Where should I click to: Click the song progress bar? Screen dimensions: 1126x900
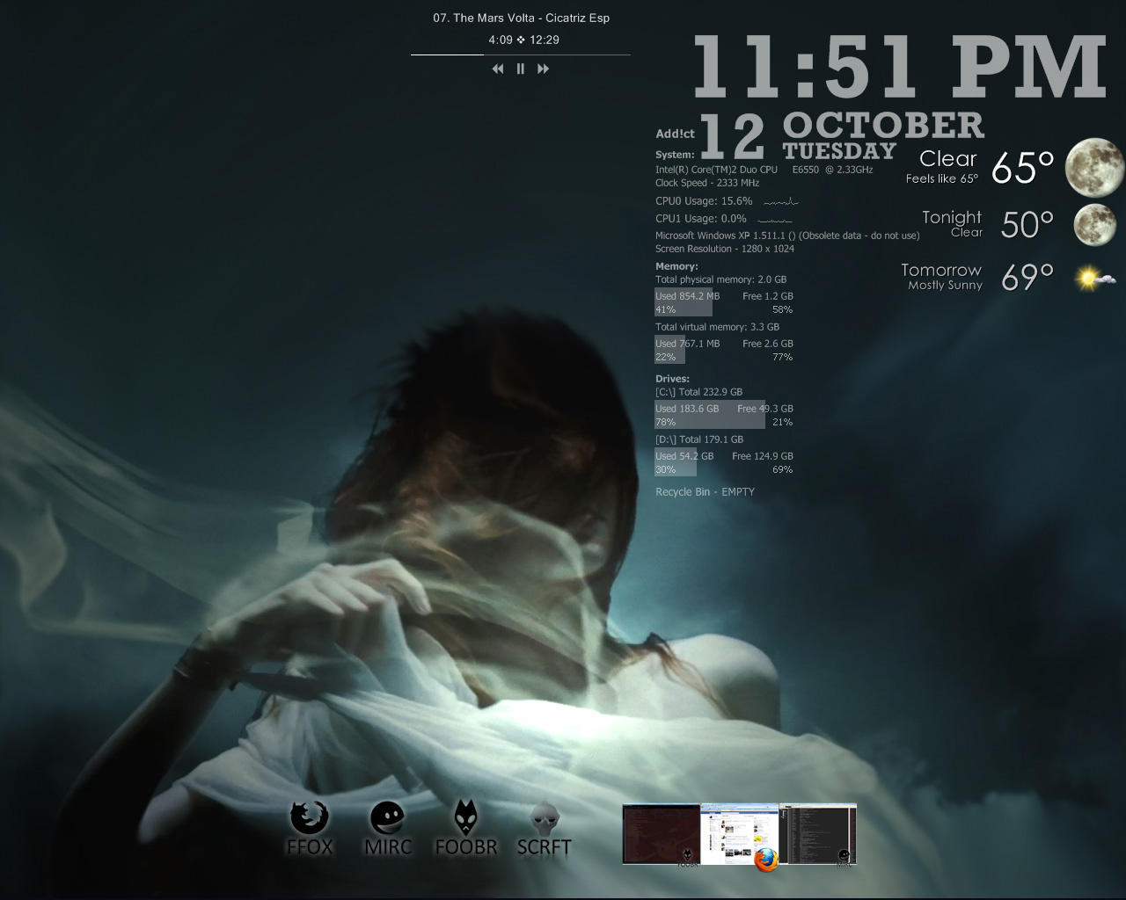click(x=521, y=54)
